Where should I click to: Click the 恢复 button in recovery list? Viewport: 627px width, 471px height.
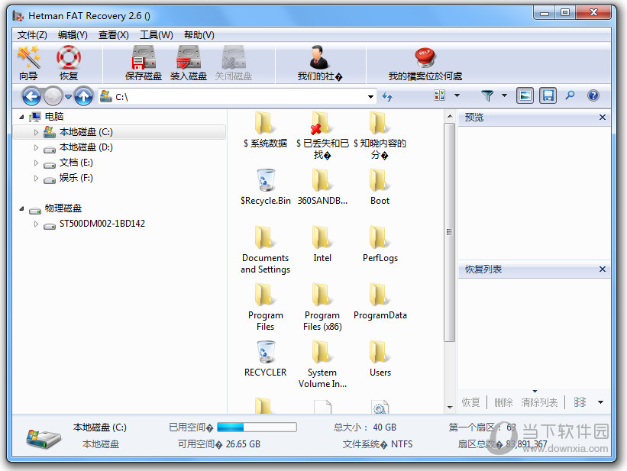pos(470,402)
